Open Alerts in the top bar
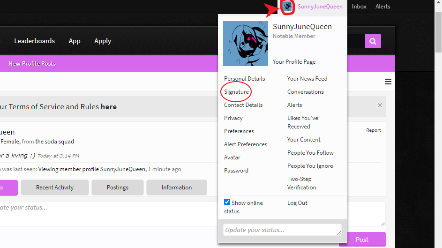The height and width of the screenshot is (248, 442). point(382,7)
